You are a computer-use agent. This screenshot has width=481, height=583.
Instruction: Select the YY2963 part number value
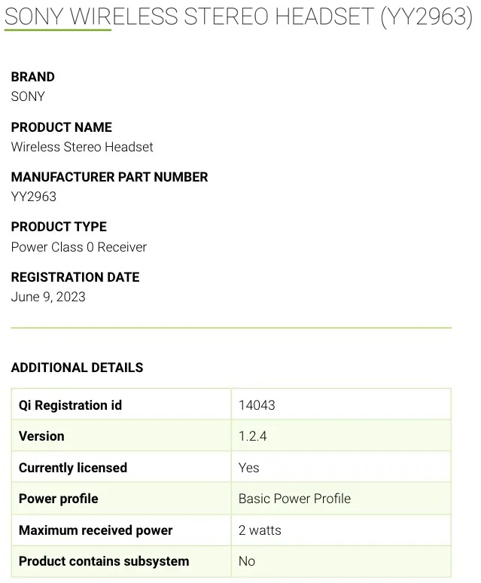pos(34,197)
